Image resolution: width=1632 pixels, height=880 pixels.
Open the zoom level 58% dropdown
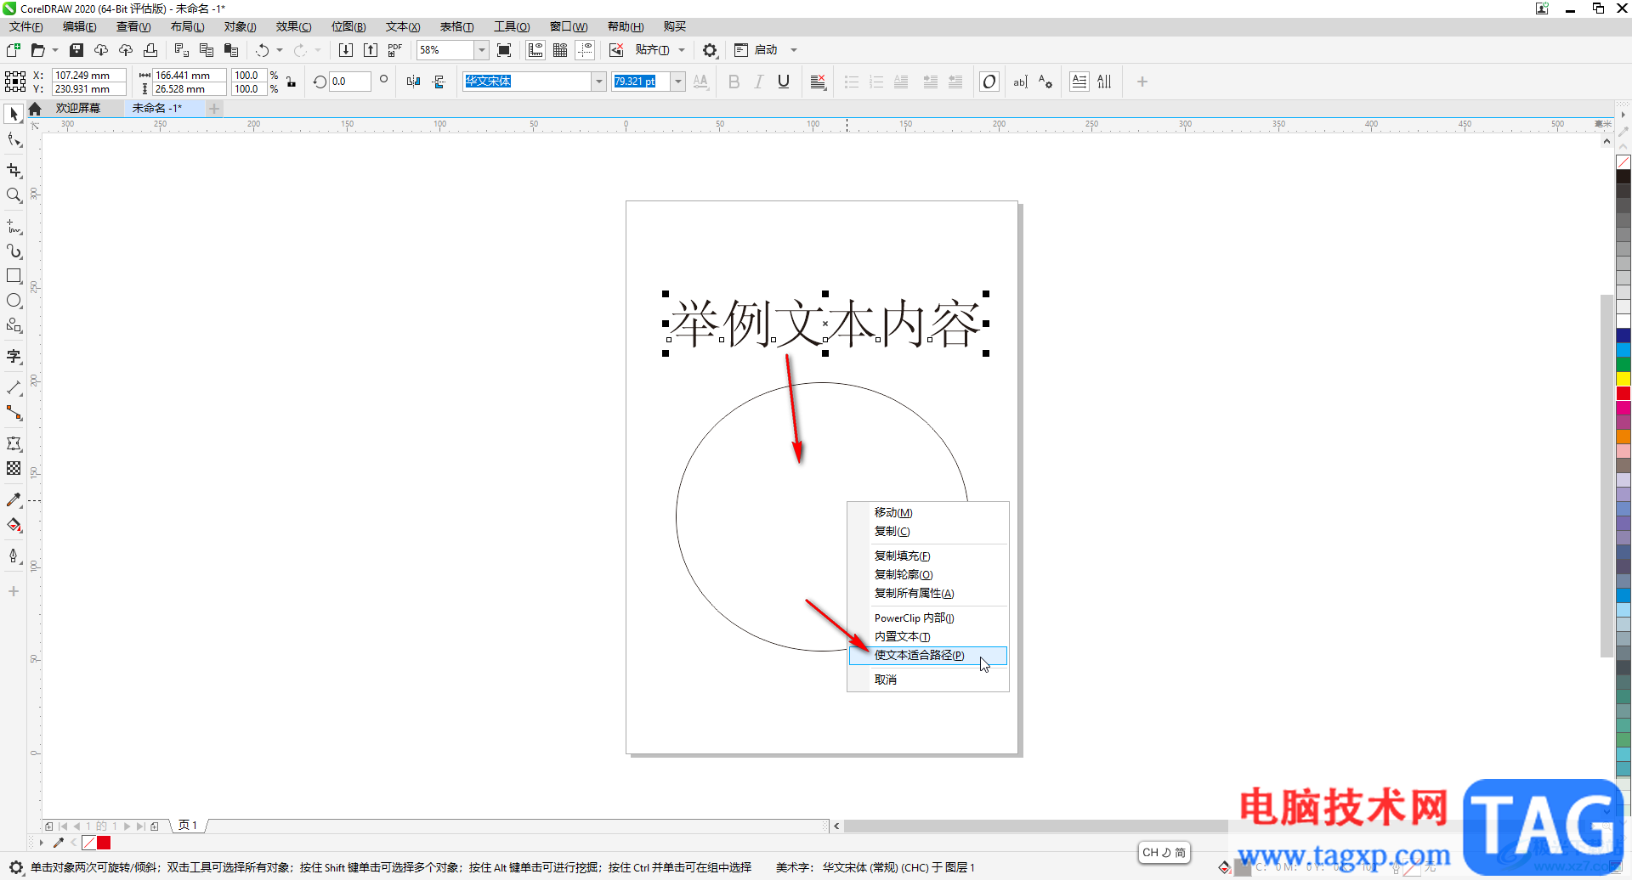(x=482, y=50)
